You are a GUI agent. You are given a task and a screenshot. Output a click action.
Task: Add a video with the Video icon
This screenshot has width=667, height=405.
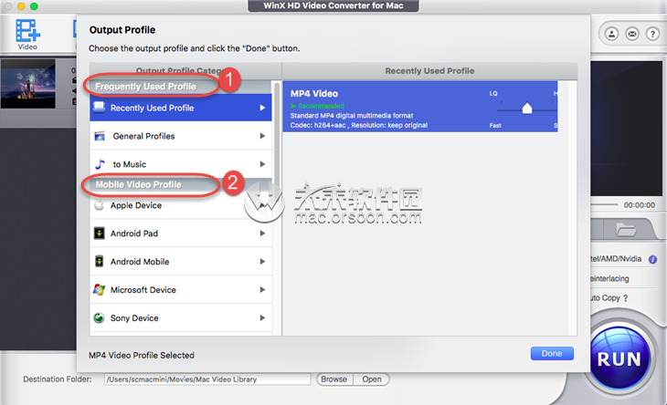pyautogui.click(x=27, y=35)
